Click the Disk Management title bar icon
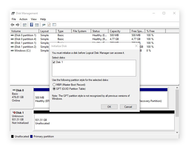 pos(13,13)
